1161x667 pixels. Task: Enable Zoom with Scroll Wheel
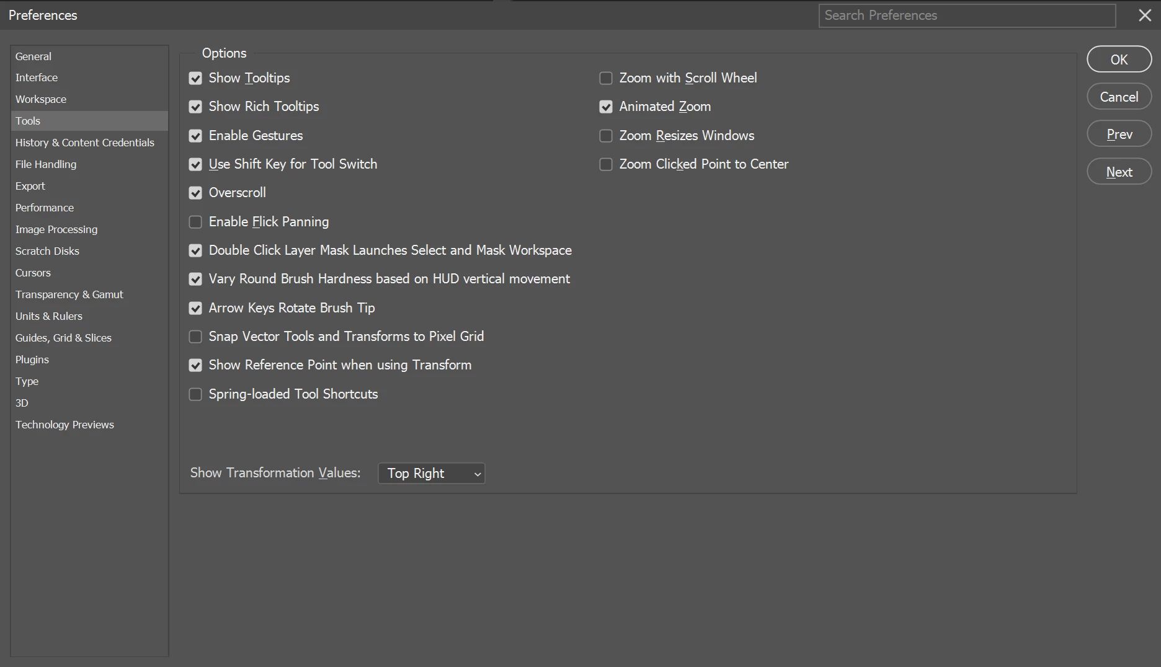(x=606, y=78)
